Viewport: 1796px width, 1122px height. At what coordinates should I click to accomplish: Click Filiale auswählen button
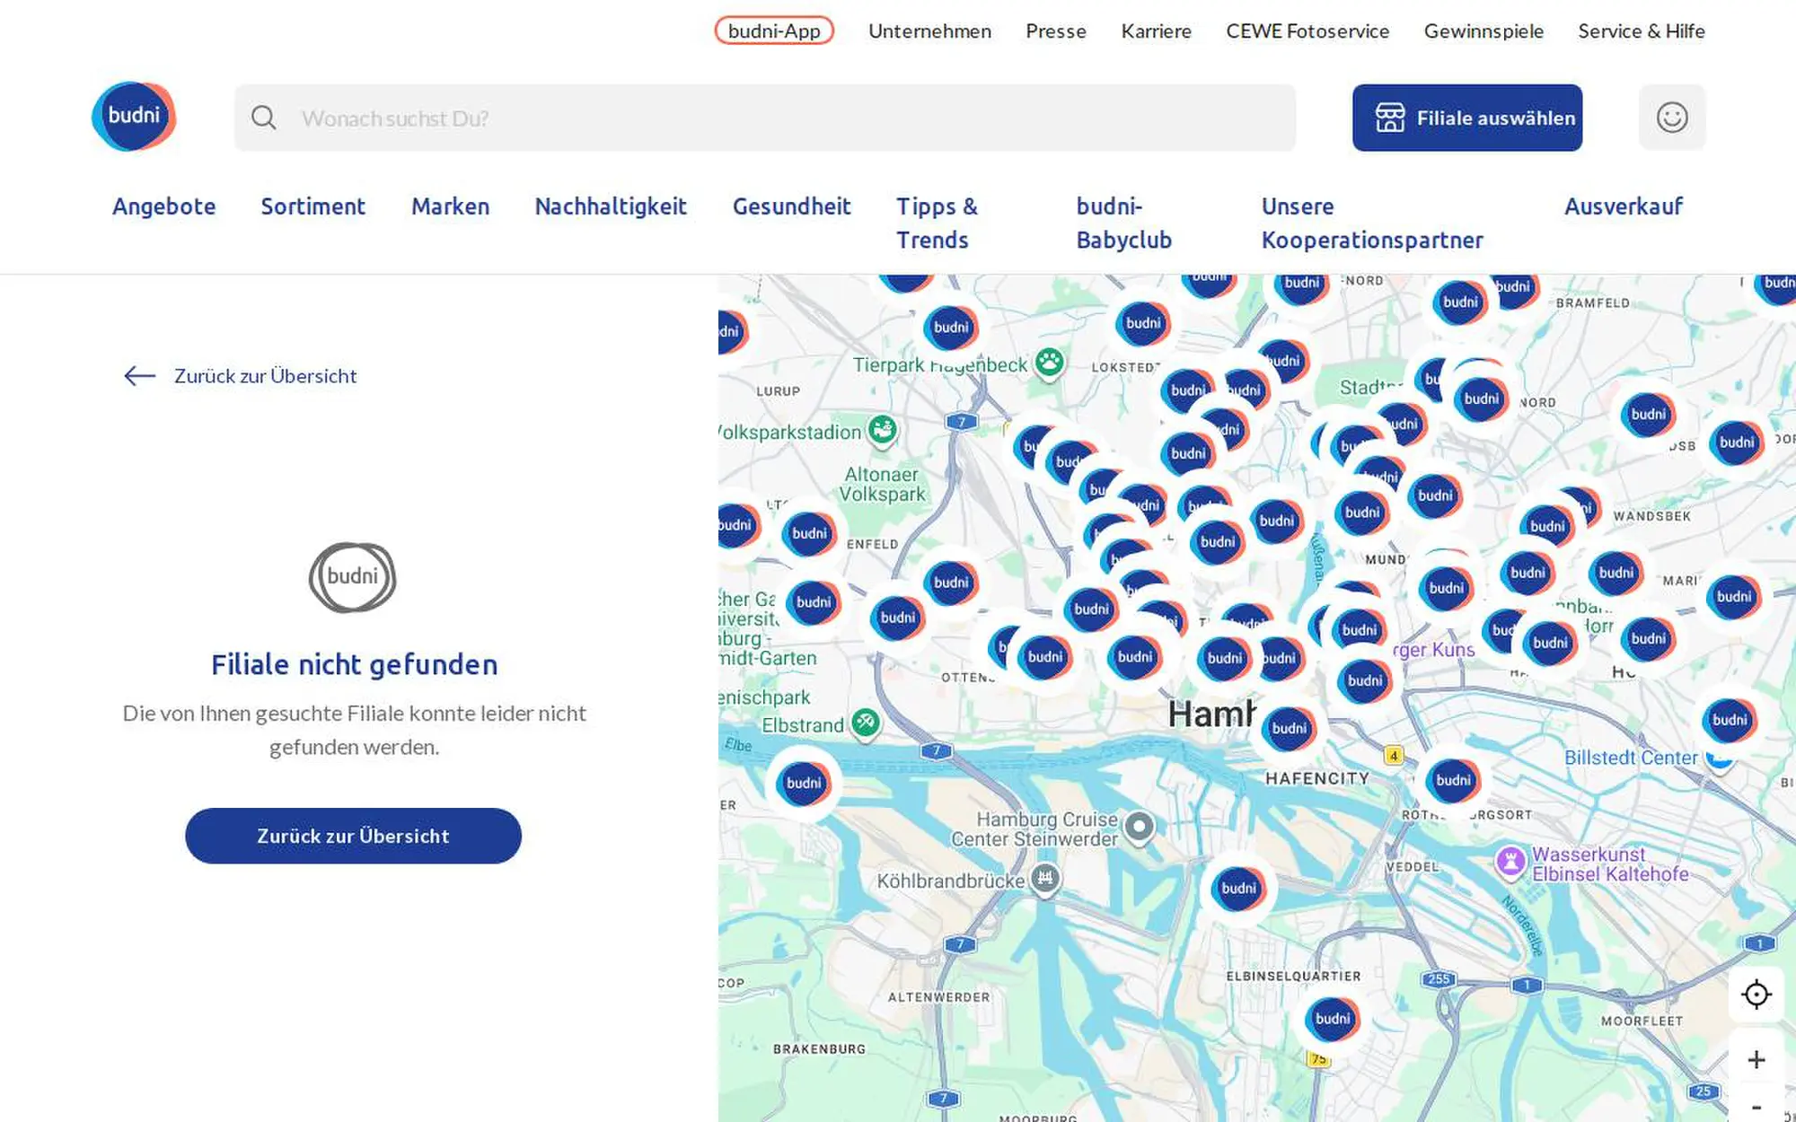pos(1467,118)
